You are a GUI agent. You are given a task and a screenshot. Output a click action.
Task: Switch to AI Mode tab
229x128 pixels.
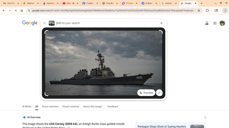pos(27,107)
